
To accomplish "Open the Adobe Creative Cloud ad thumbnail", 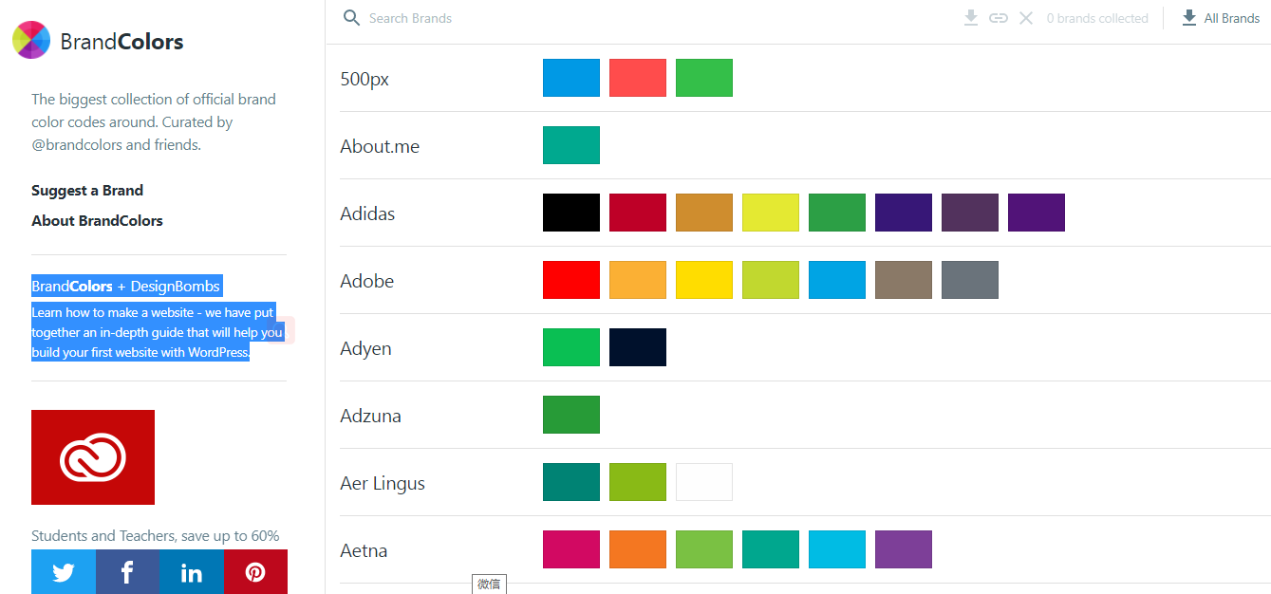I will coord(93,457).
